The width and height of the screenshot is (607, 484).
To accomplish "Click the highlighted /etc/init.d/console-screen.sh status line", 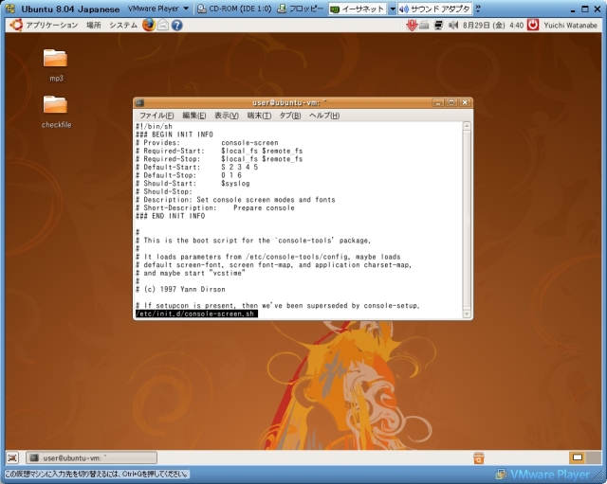I will tap(196, 314).
